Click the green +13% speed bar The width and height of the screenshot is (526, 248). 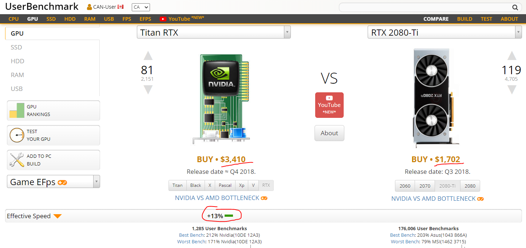pyautogui.click(x=229, y=216)
